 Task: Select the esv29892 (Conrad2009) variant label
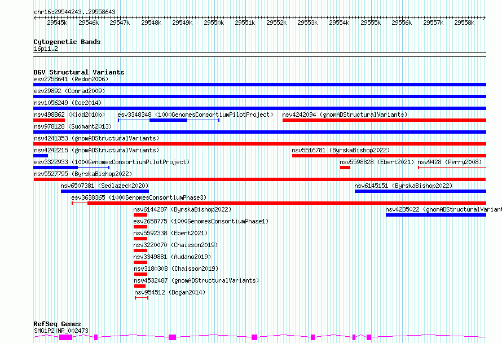click(x=69, y=91)
